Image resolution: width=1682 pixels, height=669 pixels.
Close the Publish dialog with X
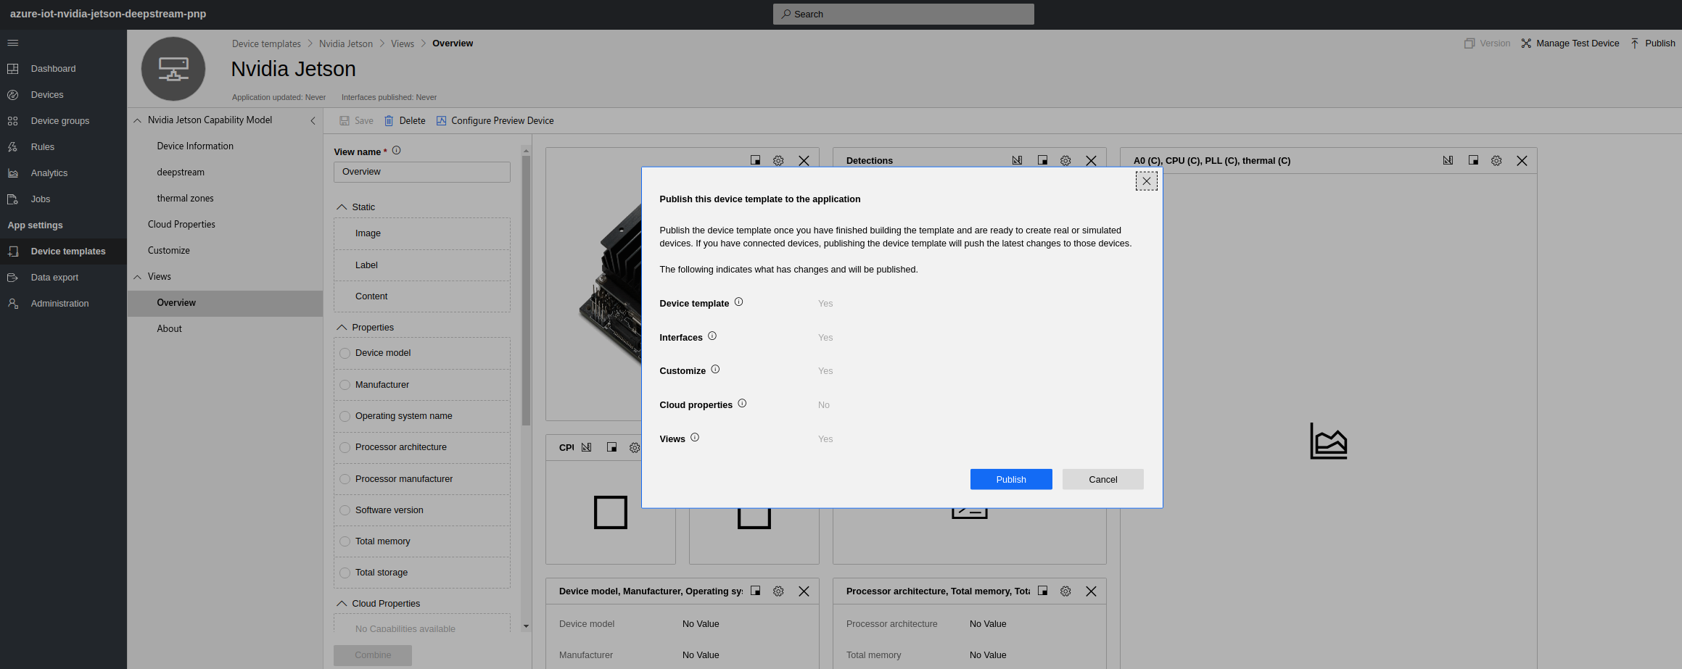point(1146,181)
